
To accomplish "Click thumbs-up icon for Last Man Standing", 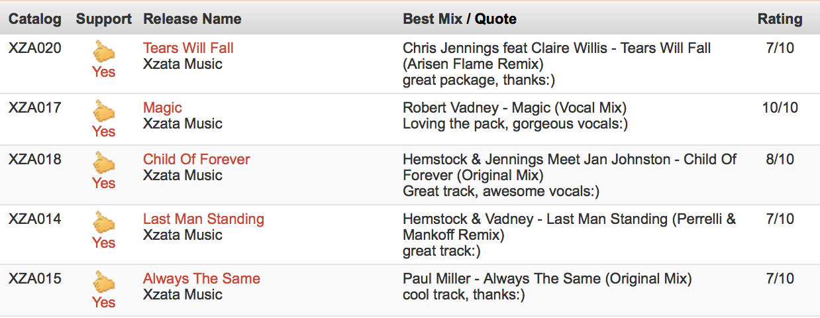I will pos(104,222).
